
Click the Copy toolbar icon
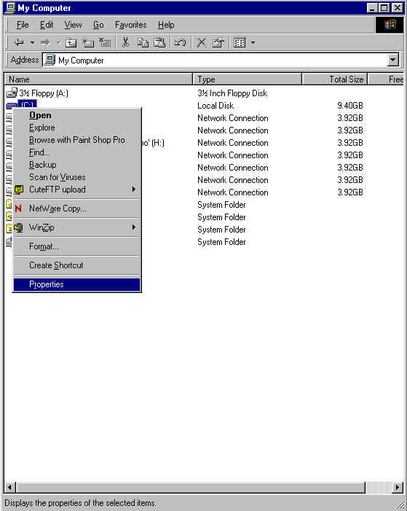143,42
